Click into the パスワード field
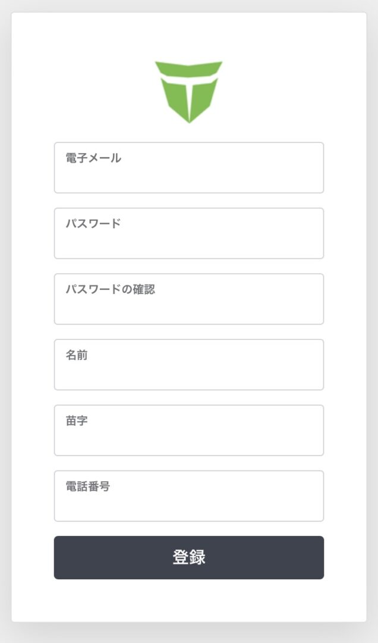378x643 pixels. tap(189, 241)
